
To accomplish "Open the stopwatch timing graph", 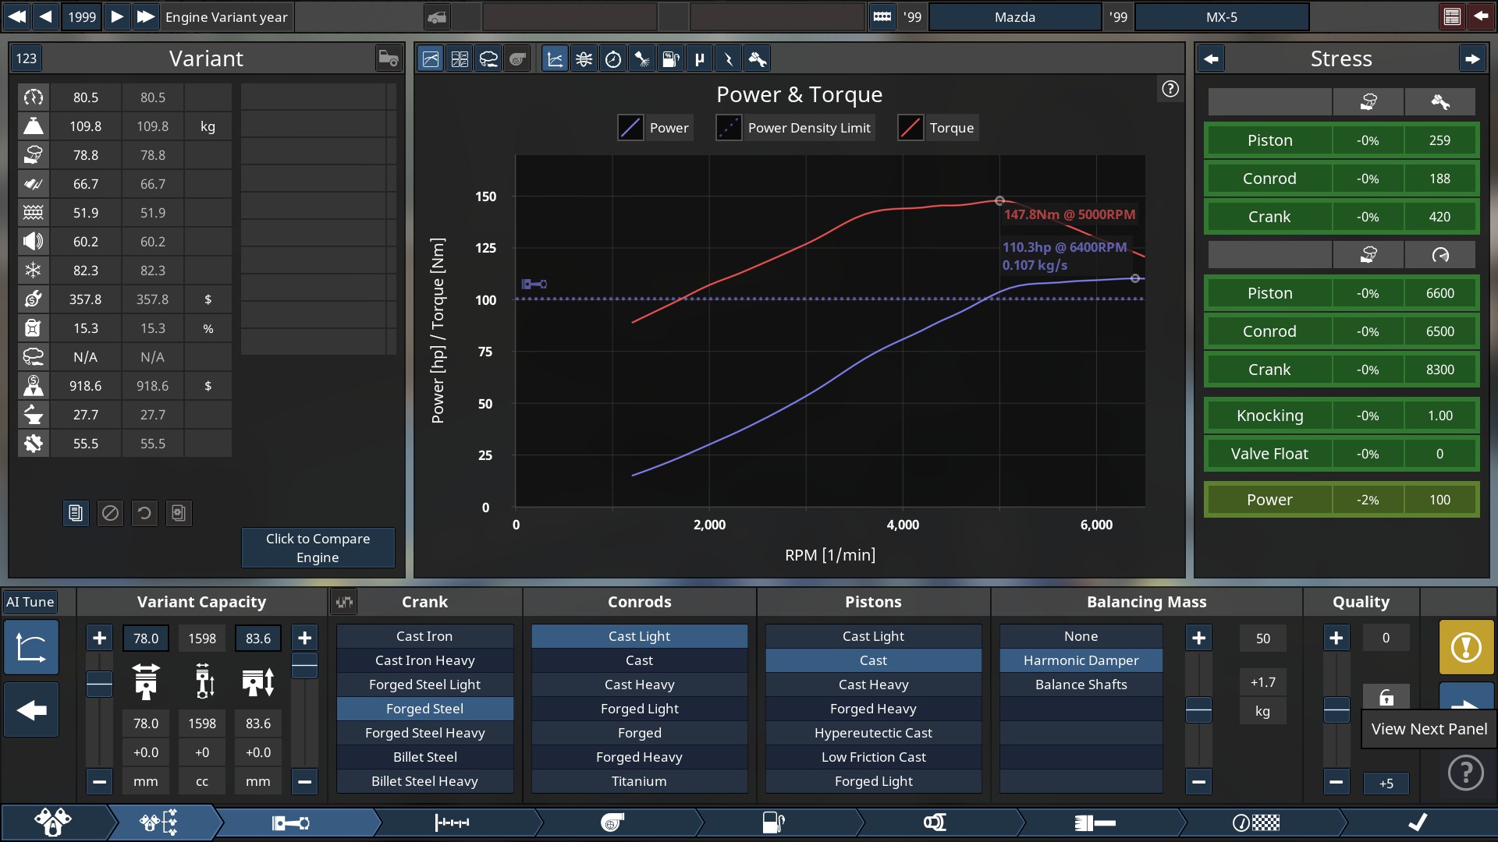I will 612,58.
